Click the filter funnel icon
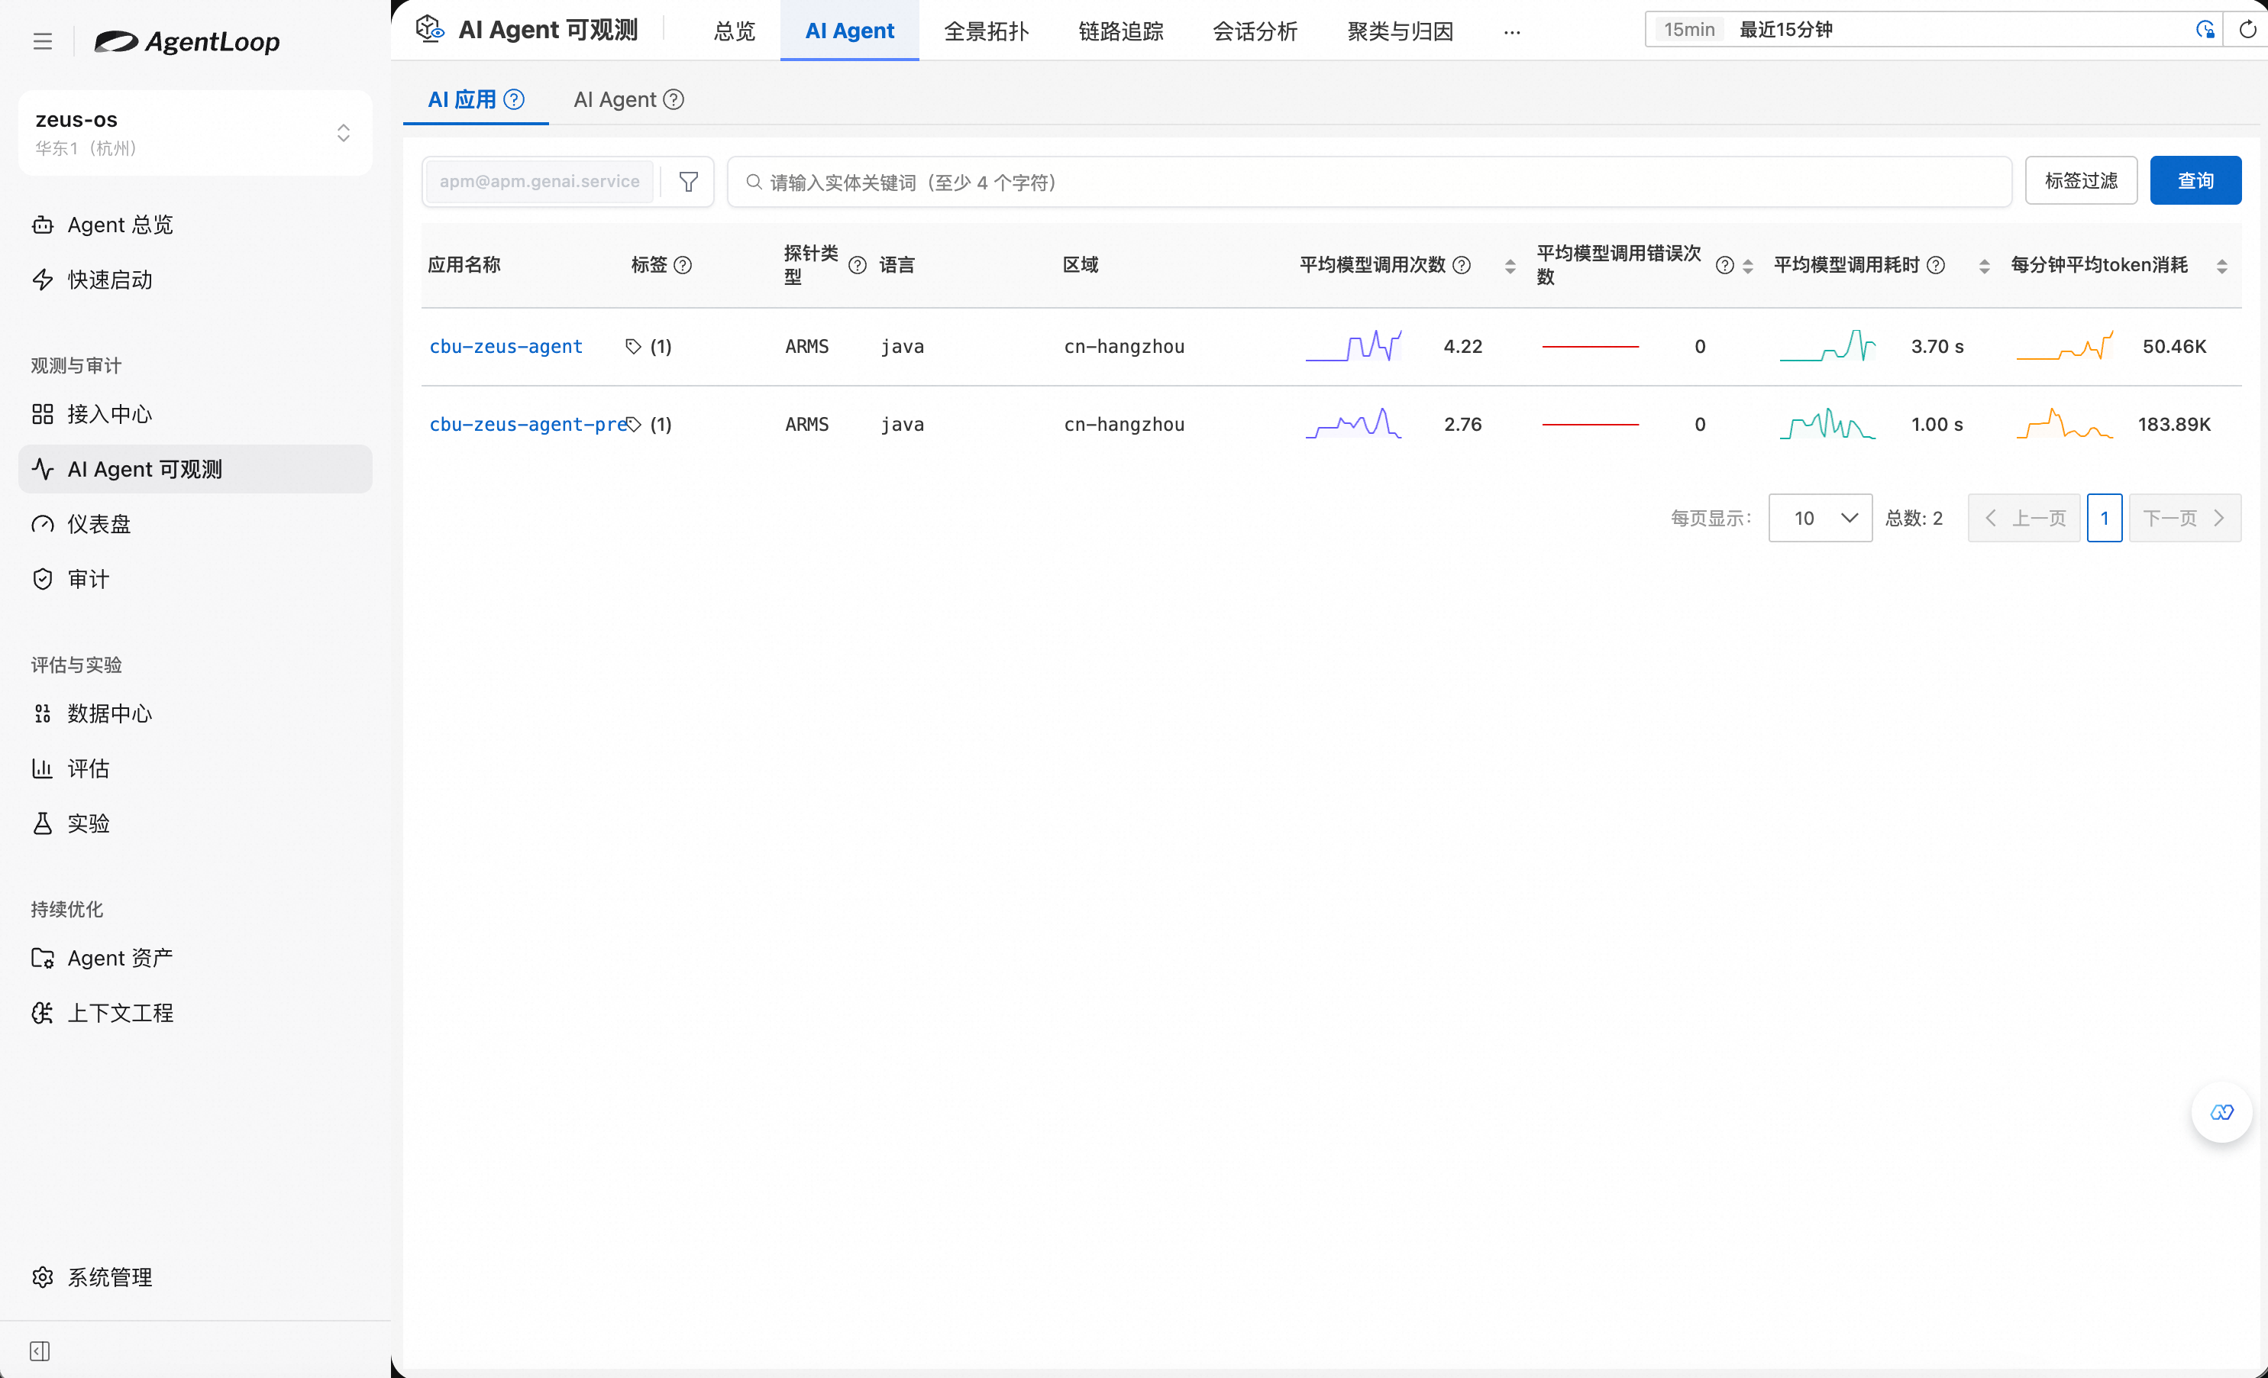This screenshot has width=2268, height=1378. pos(687,181)
